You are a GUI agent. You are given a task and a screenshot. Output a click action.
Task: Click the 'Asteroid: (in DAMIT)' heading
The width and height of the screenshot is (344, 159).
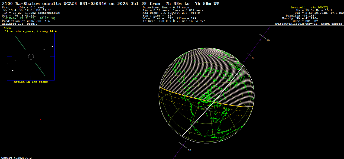click(x=309, y=8)
